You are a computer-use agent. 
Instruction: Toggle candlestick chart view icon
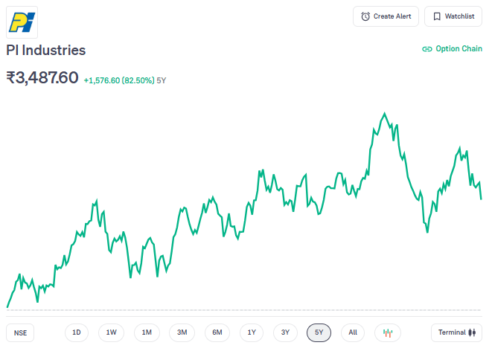[x=388, y=332]
